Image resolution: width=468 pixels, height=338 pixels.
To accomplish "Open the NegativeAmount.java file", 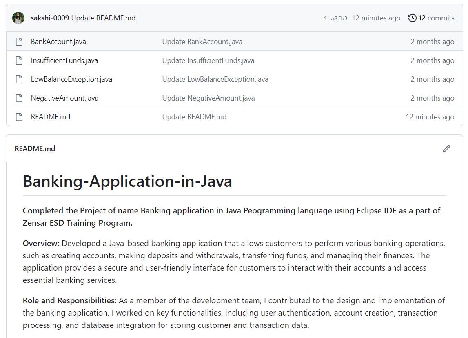I will tap(64, 98).
